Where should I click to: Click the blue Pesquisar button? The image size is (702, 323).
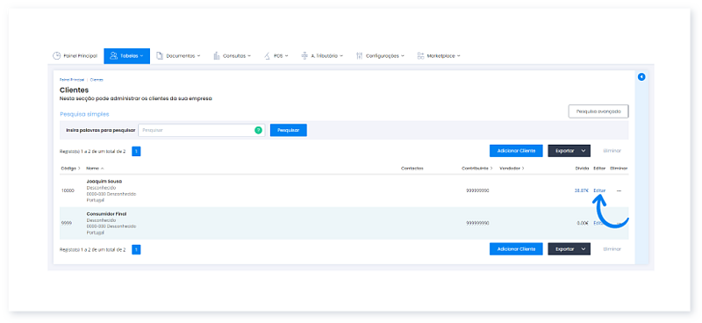[x=289, y=131]
